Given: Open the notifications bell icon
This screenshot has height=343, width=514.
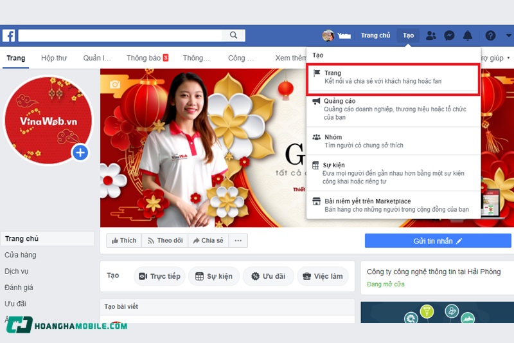Looking at the screenshot, I should click(468, 35).
